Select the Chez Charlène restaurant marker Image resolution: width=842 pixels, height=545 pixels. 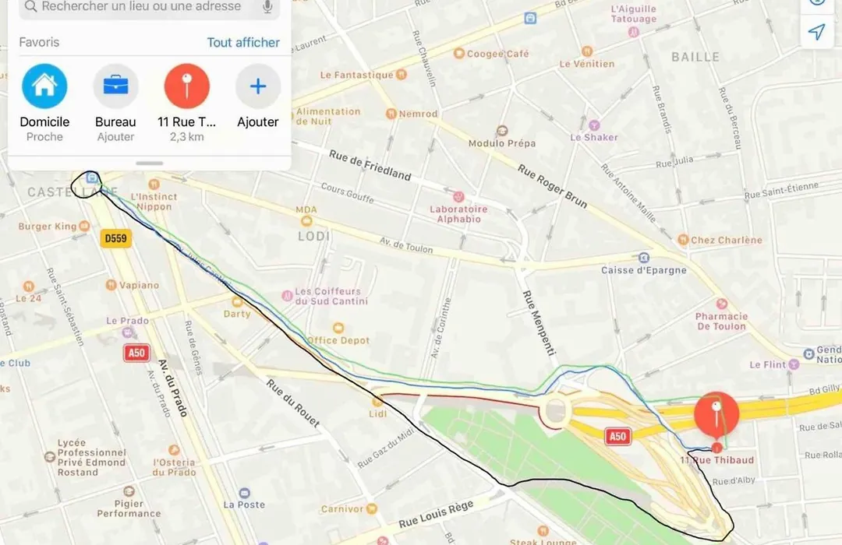[x=683, y=240]
